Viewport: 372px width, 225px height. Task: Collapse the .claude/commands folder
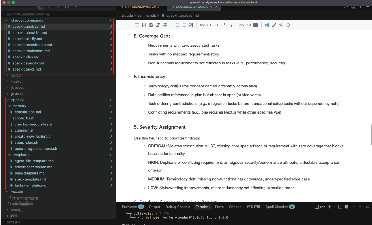(7, 20)
